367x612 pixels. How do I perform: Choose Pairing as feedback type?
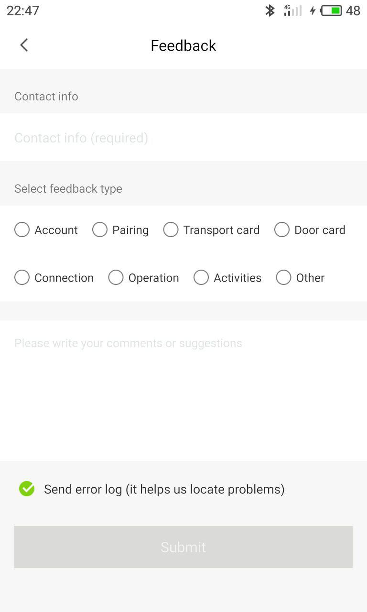100,230
